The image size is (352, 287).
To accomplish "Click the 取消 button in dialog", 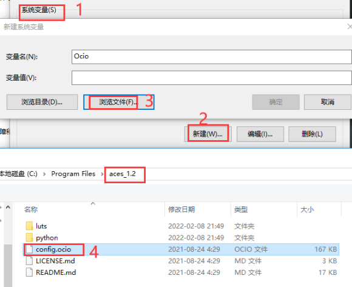I will point(328,102).
